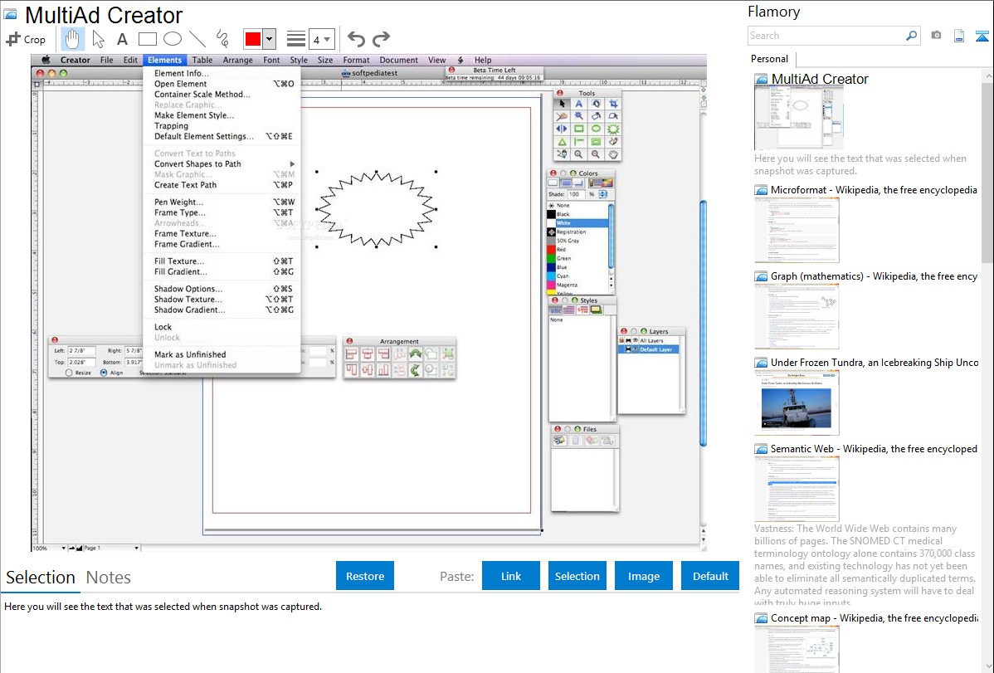Image resolution: width=994 pixels, height=673 pixels.
Task: Click the Image paste button
Action: coord(644,576)
